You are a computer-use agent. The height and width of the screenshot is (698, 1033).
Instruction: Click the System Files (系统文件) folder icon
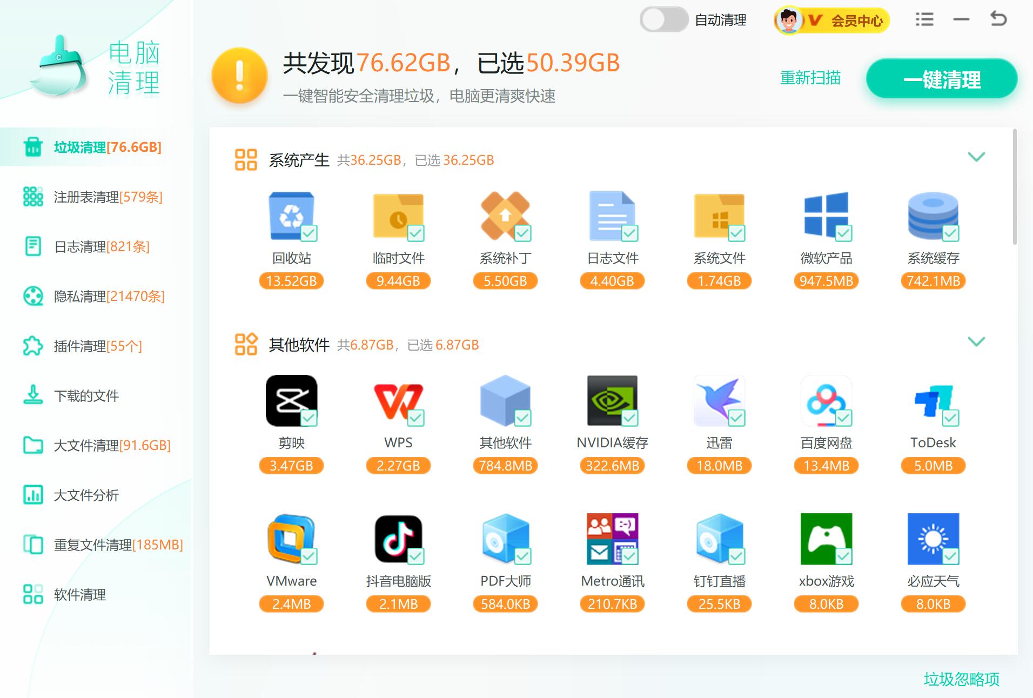(x=719, y=216)
